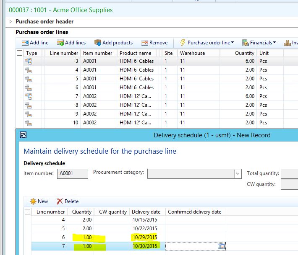
Task: Click the New record star icon
Action: pyautogui.click(x=33, y=201)
